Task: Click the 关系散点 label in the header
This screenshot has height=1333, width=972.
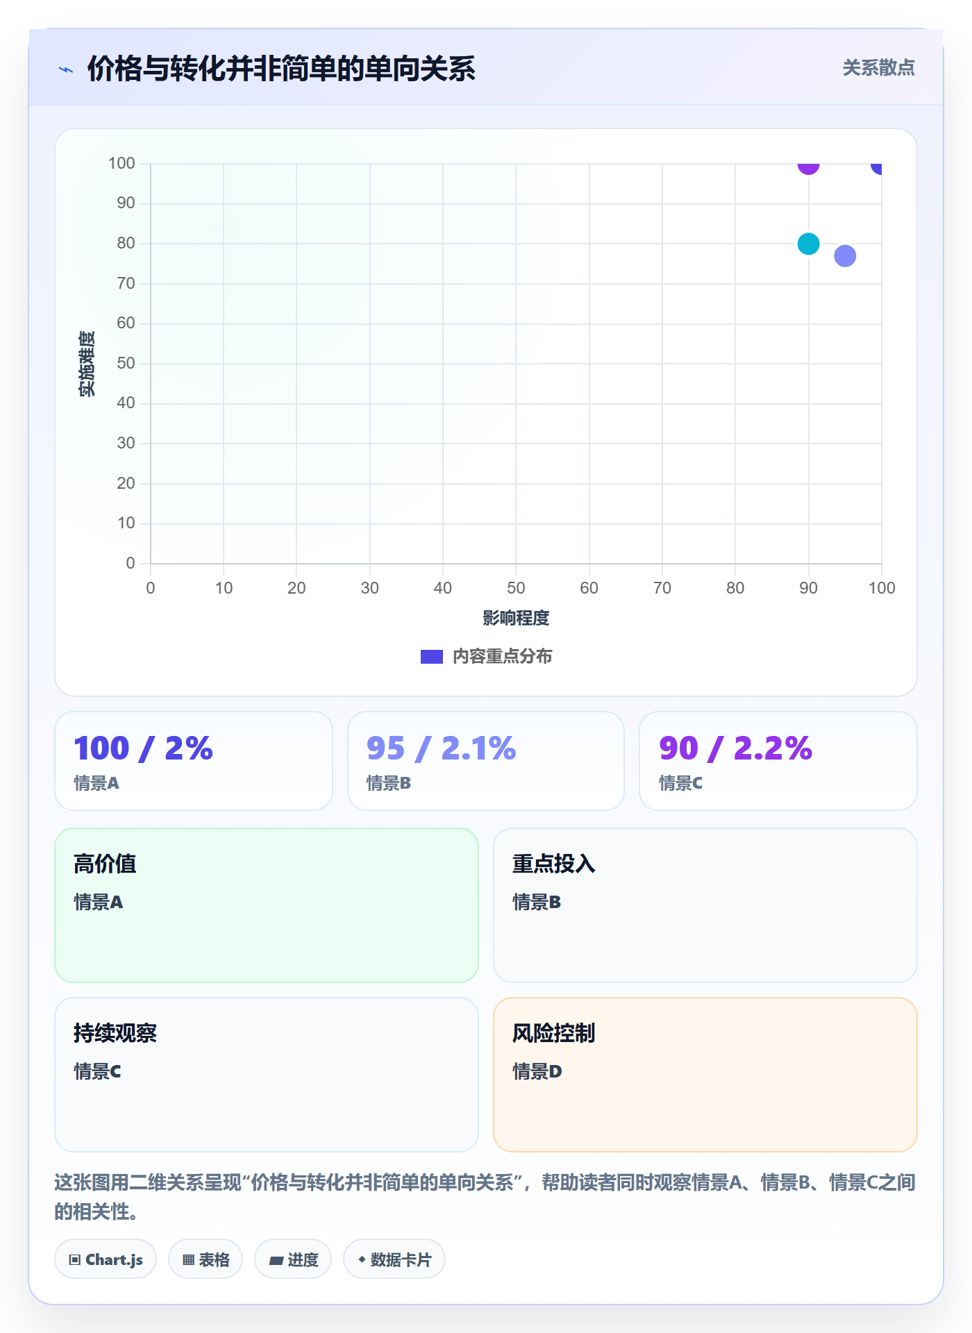Action: 879,68
